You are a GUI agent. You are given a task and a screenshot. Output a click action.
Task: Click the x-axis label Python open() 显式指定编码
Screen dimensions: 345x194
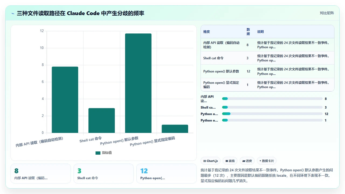click(x=152, y=141)
